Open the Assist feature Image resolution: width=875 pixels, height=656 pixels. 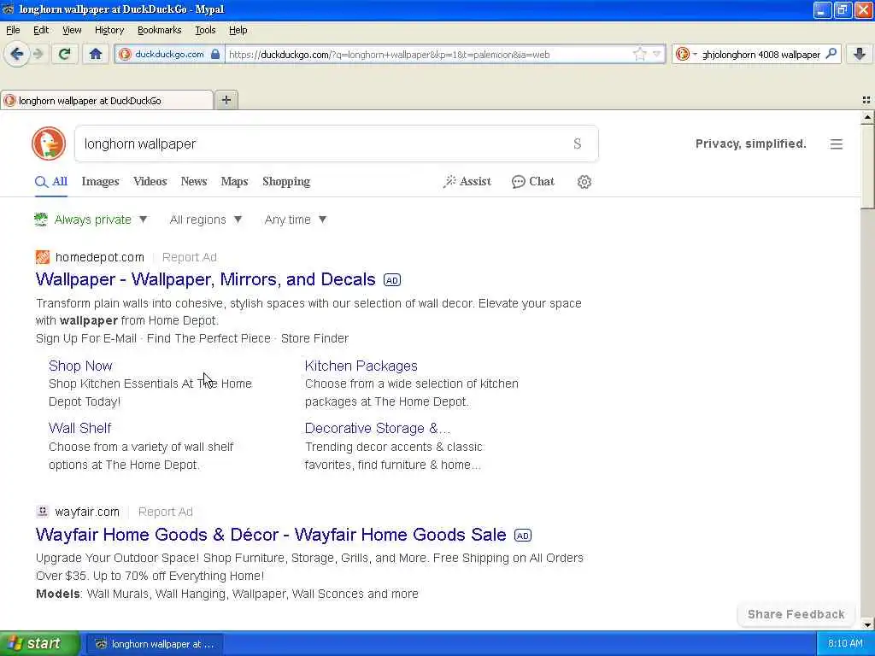[x=467, y=182]
